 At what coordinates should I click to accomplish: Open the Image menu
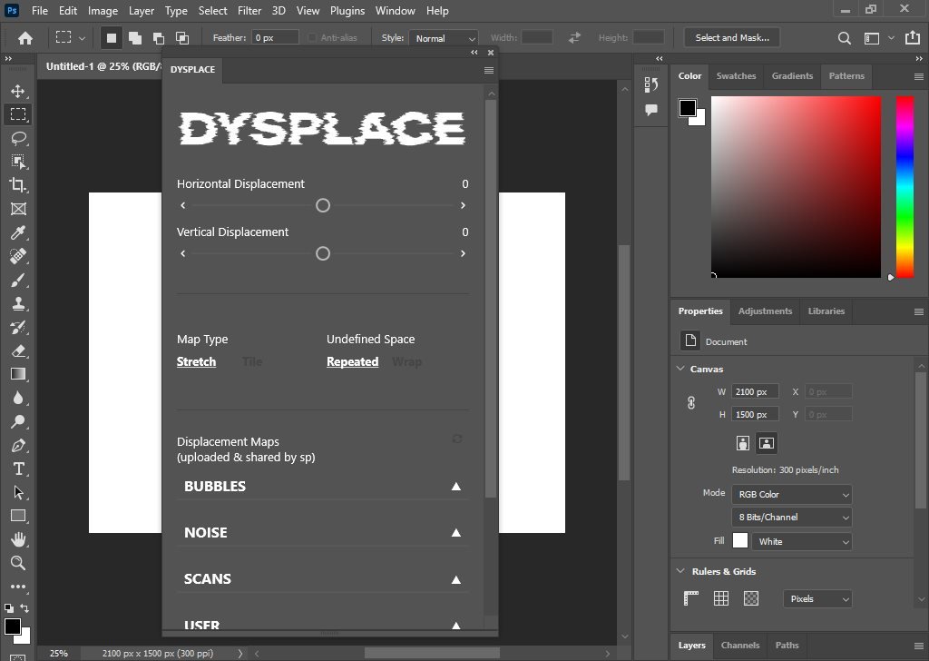103,11
